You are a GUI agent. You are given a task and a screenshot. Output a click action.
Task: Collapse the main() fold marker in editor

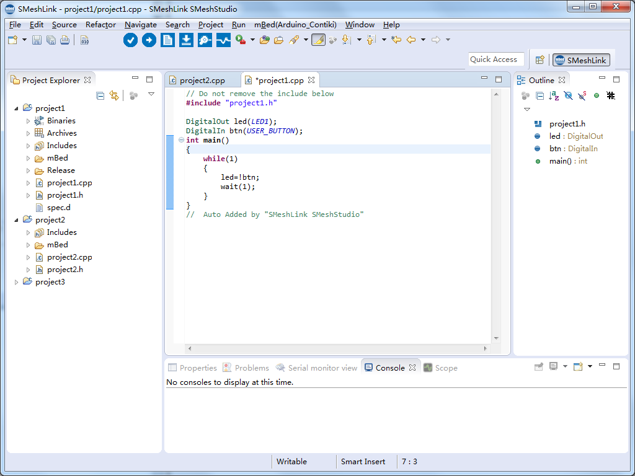(181, 140)
